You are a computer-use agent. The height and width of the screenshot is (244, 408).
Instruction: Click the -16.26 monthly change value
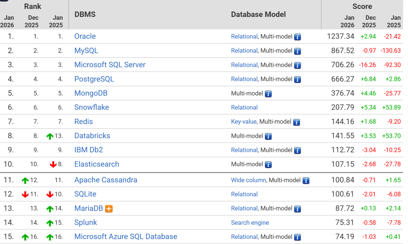[367, 65]
